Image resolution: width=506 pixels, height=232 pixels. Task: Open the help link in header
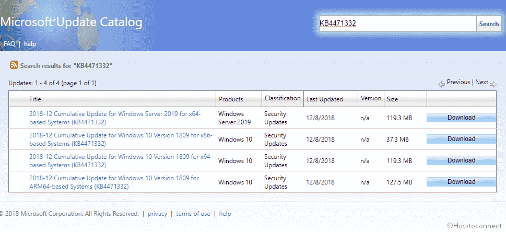[30, 44]
